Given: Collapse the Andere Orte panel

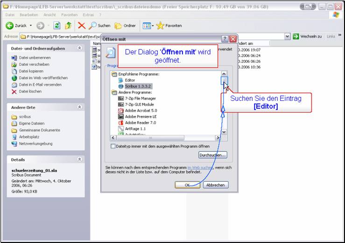Looking at the screenshot, I should coord(79,107).
